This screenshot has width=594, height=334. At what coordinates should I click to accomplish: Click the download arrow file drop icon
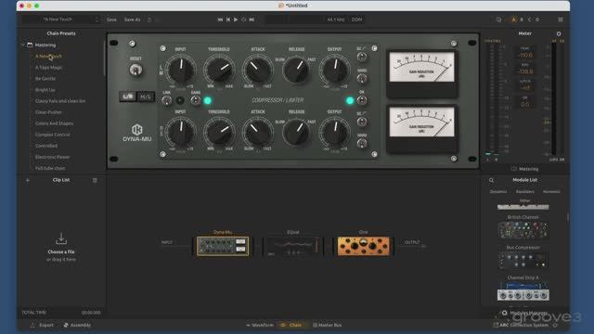61,238
